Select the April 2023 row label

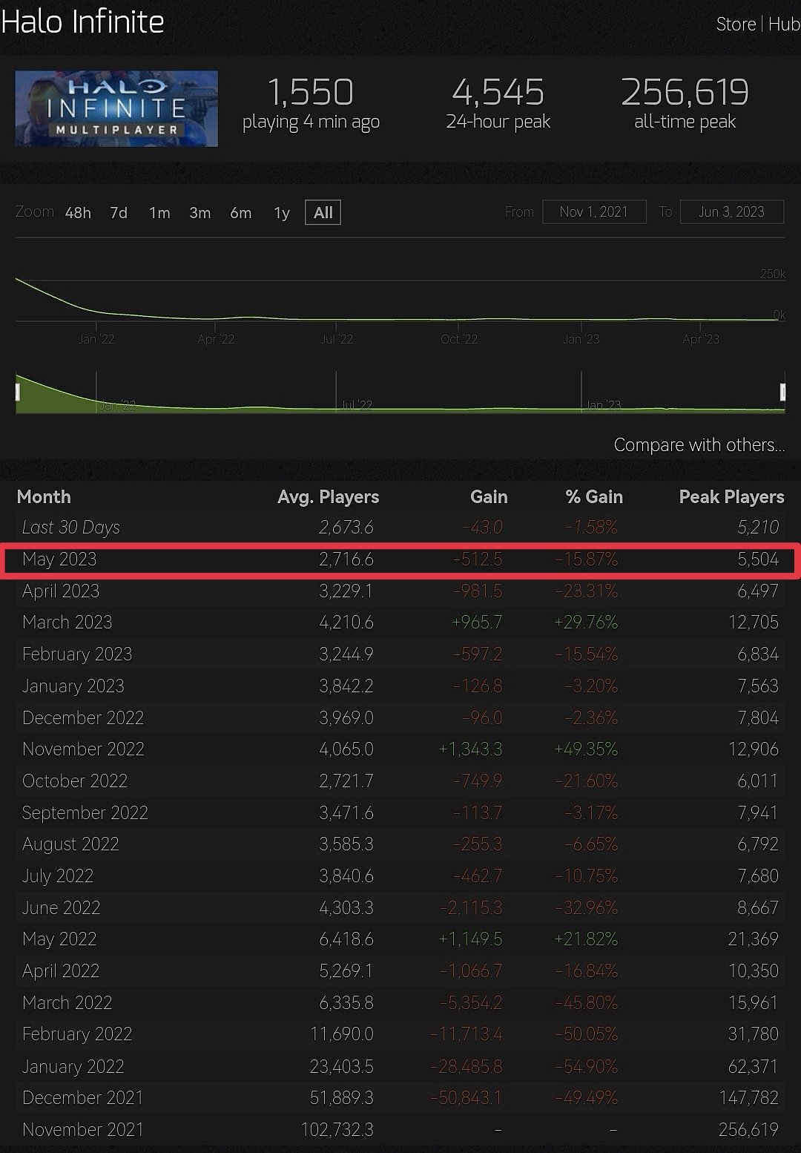(x=61, y=591)
